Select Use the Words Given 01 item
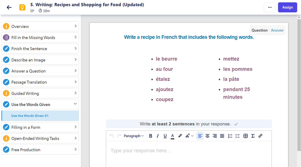The width and height of the screenshot is (301, 167). (40, 116)
